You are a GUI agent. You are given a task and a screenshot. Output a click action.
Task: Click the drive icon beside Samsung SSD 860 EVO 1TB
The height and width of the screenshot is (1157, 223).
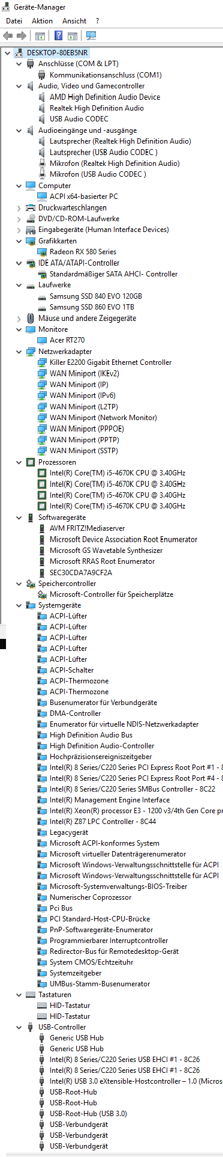tap(42, 307)
